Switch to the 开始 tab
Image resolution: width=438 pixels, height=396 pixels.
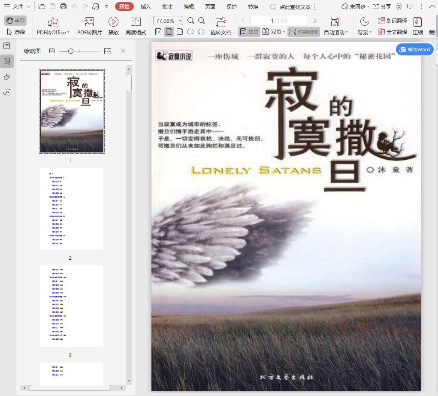click(124, 6)
